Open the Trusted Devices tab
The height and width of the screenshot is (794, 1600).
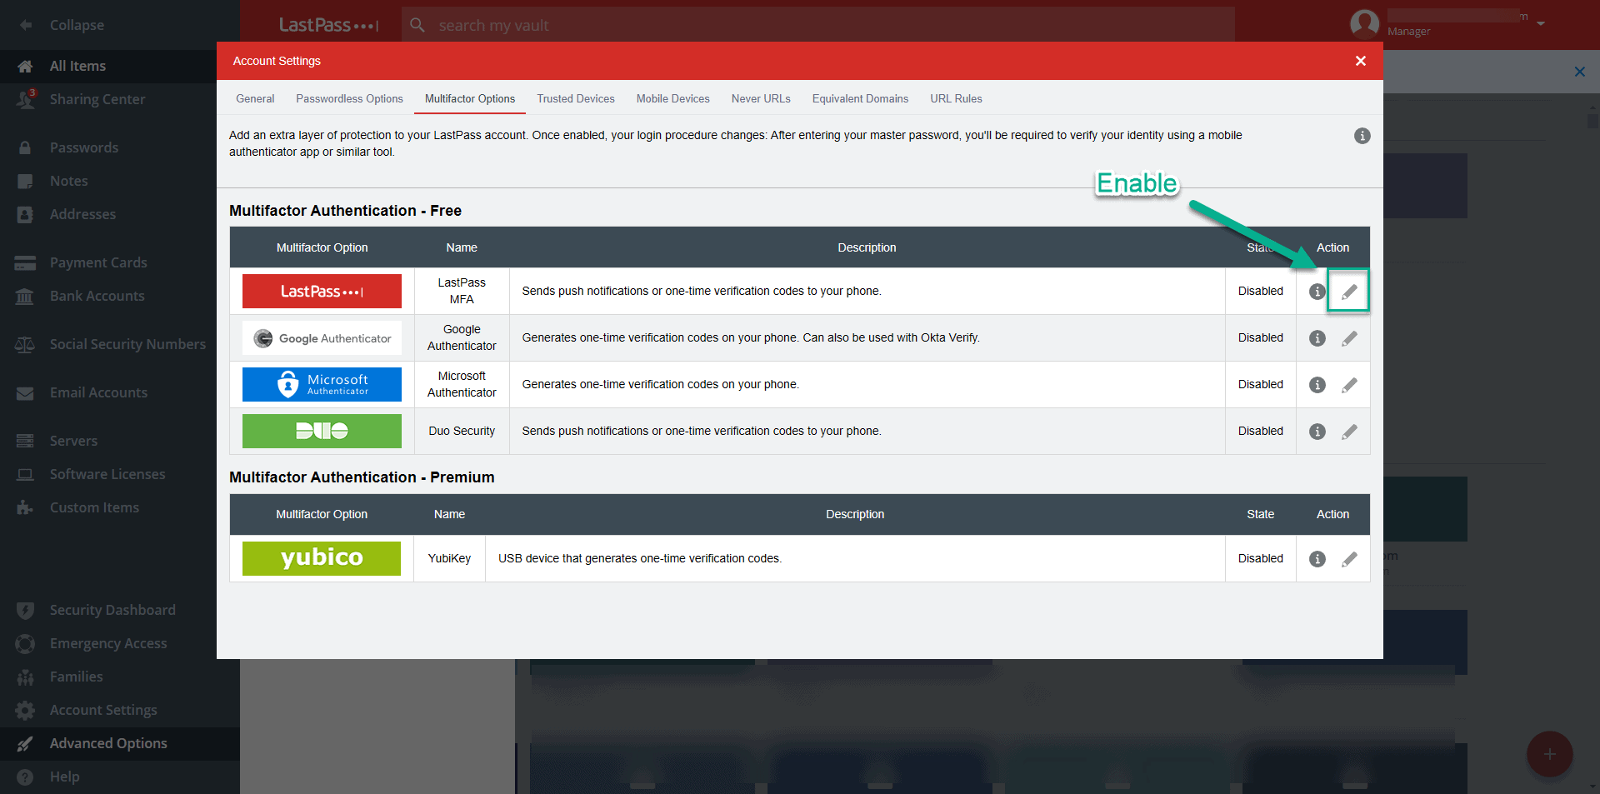click(576, 98)
